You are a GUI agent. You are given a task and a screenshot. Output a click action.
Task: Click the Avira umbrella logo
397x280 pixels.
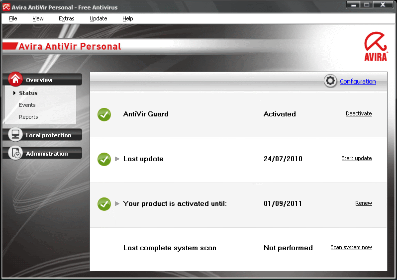[x=376, y=47]
